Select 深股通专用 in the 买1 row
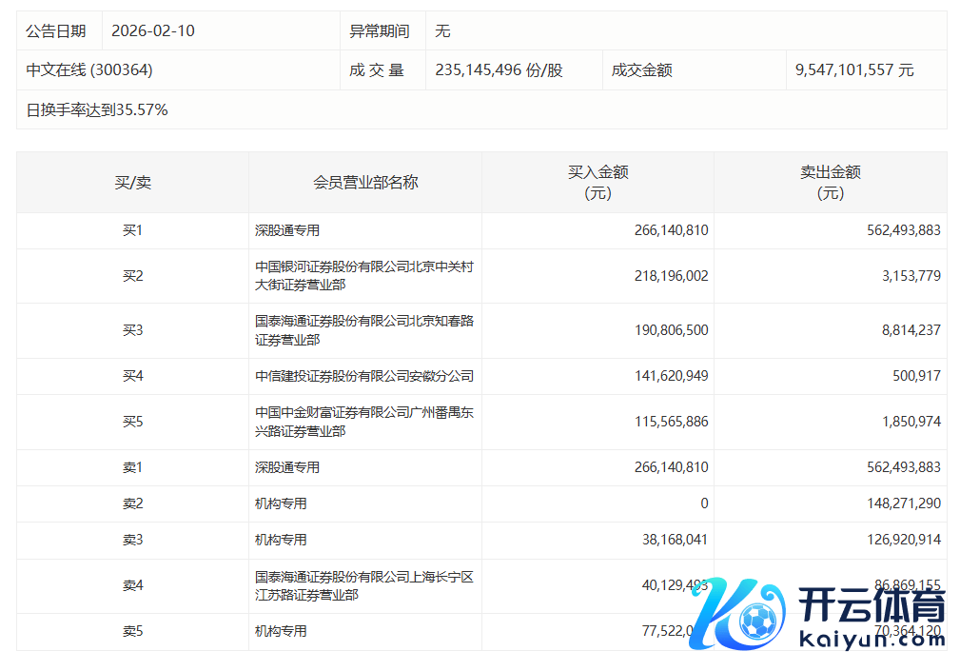The image size is (960, 671). click(x=287, y=230)
